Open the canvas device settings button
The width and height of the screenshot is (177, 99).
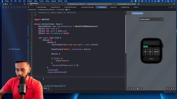point(138,88)
